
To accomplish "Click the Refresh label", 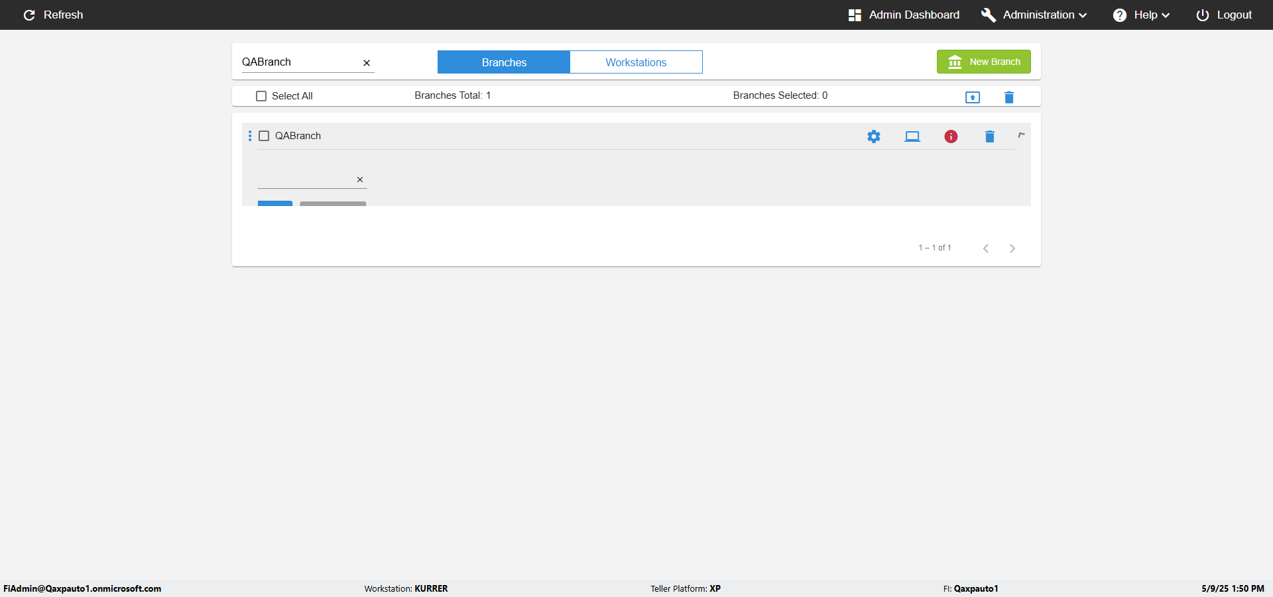I will point(64,15).
